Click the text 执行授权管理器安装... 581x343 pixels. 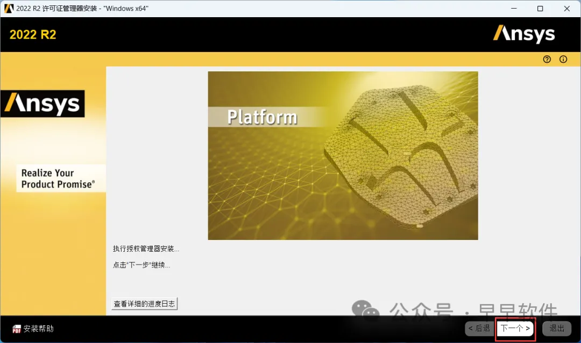(146, 249)
